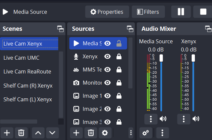Remove selected scene using trash icon
Image resolution: width=212 pixels, height=140 pixels.
(x=21, y=133)
